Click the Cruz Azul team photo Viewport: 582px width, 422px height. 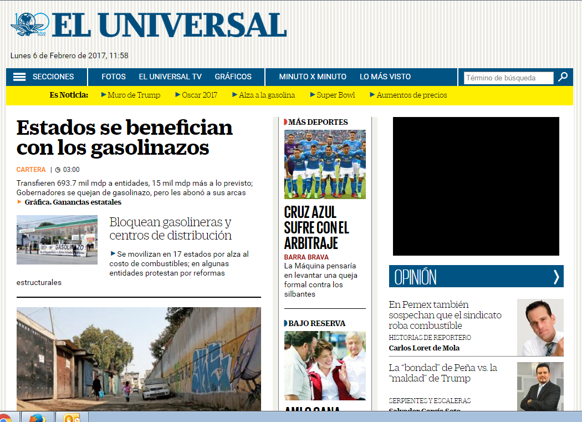(325, 164)
